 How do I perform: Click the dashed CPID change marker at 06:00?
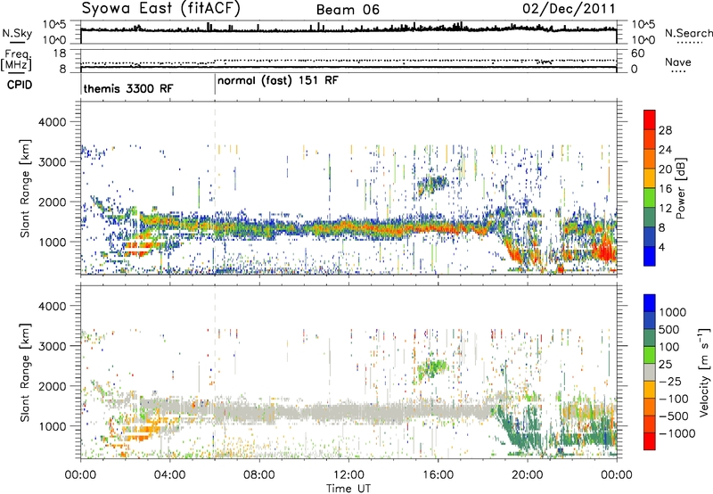pyautogui.click(x=215, y=187)
